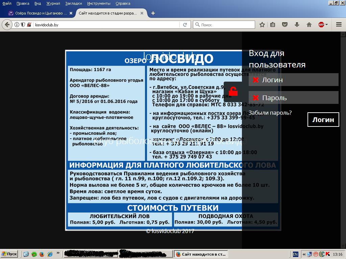Open the downloads arrow icon
This screenshot has height=259, width=346.
pyautogui.click(x=297, y=25)
